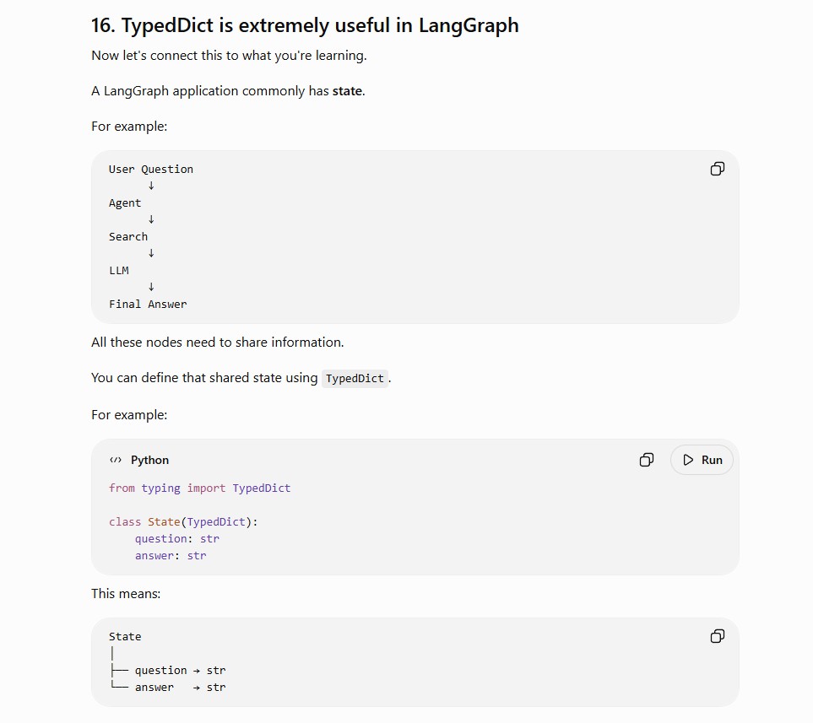Click 'User Question' in the flow diagram
Image resolution: width=813 pixels, height=723 pixels.
151,170
